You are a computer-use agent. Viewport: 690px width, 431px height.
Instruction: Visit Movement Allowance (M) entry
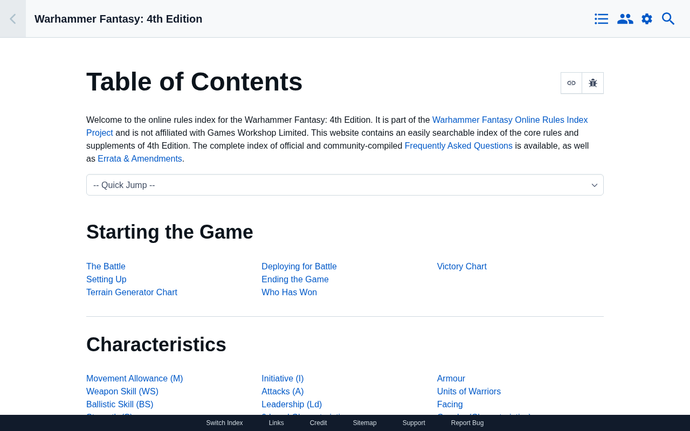tap(135, 379)
